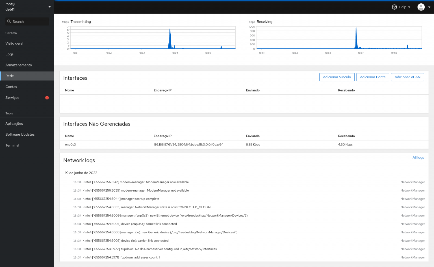Open Aplicações in the sidebar
This screenshot has width=434, height=267.
pos(14,124)
